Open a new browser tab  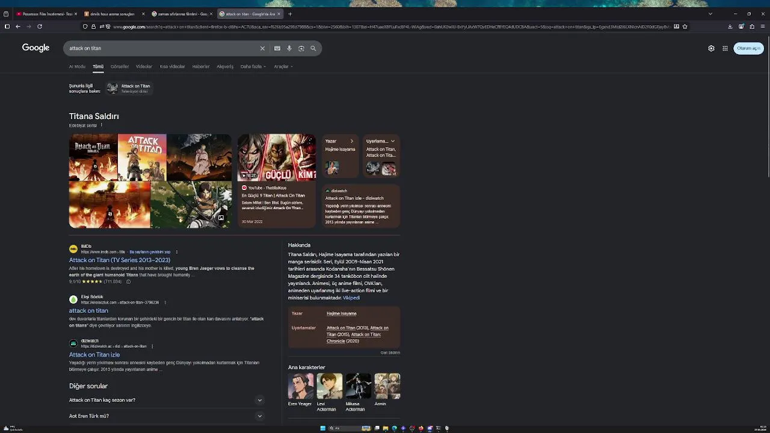pos(290,14)
